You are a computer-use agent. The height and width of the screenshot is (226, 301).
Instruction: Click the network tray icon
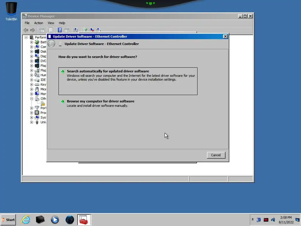259,220
